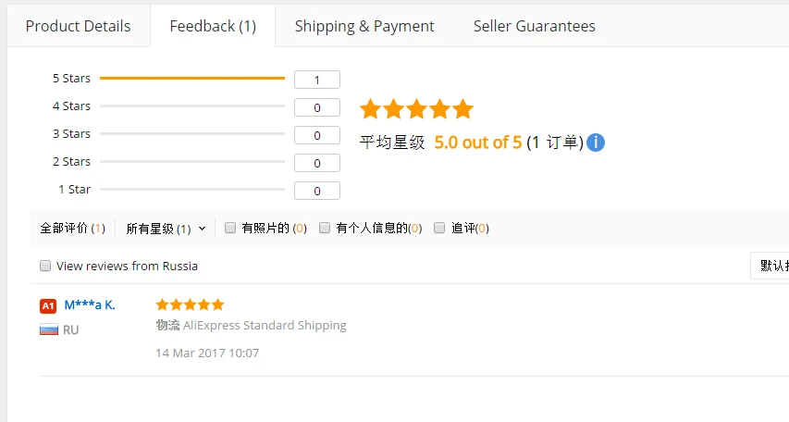Click the Russian flag icon
789x422 pixels.
coord(49,329)
